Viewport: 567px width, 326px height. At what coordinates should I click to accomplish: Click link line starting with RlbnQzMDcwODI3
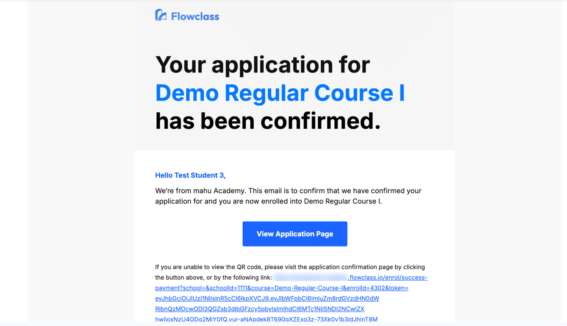260,309
